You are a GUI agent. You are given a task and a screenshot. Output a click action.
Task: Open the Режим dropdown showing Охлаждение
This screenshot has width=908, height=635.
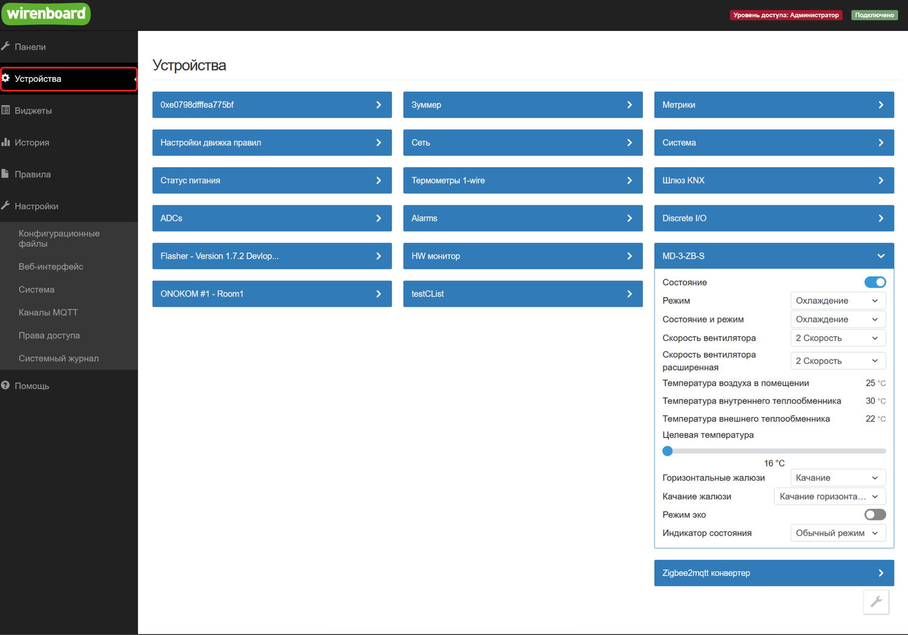click(838, 301)
